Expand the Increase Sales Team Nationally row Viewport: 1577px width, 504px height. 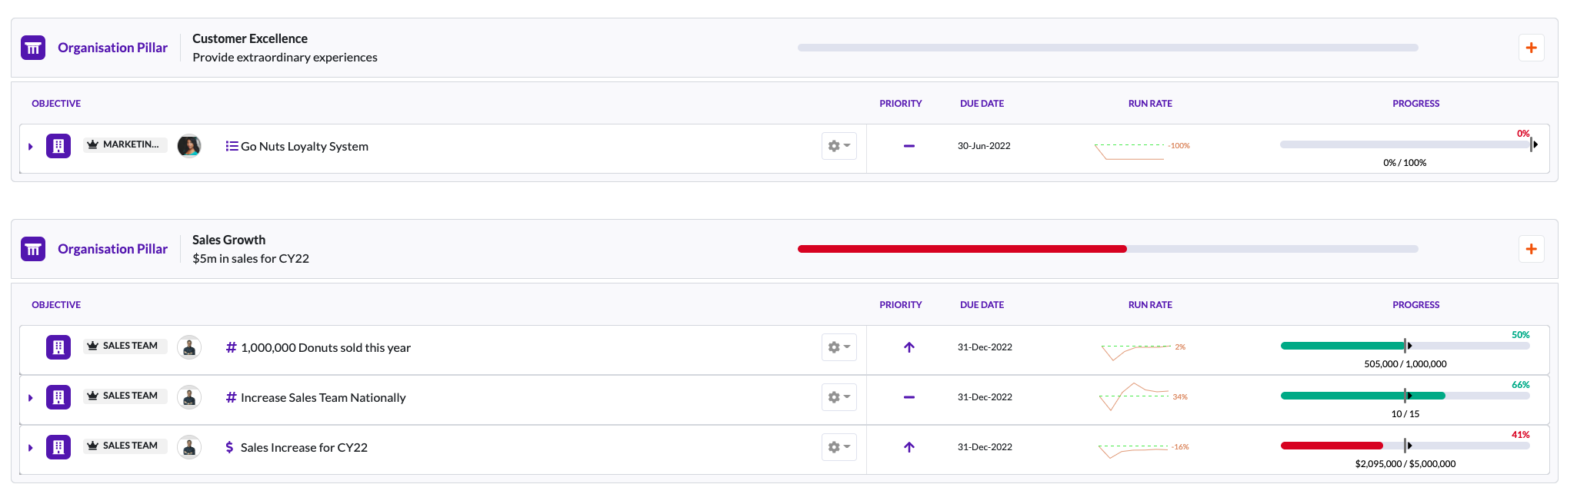point(31,397)
